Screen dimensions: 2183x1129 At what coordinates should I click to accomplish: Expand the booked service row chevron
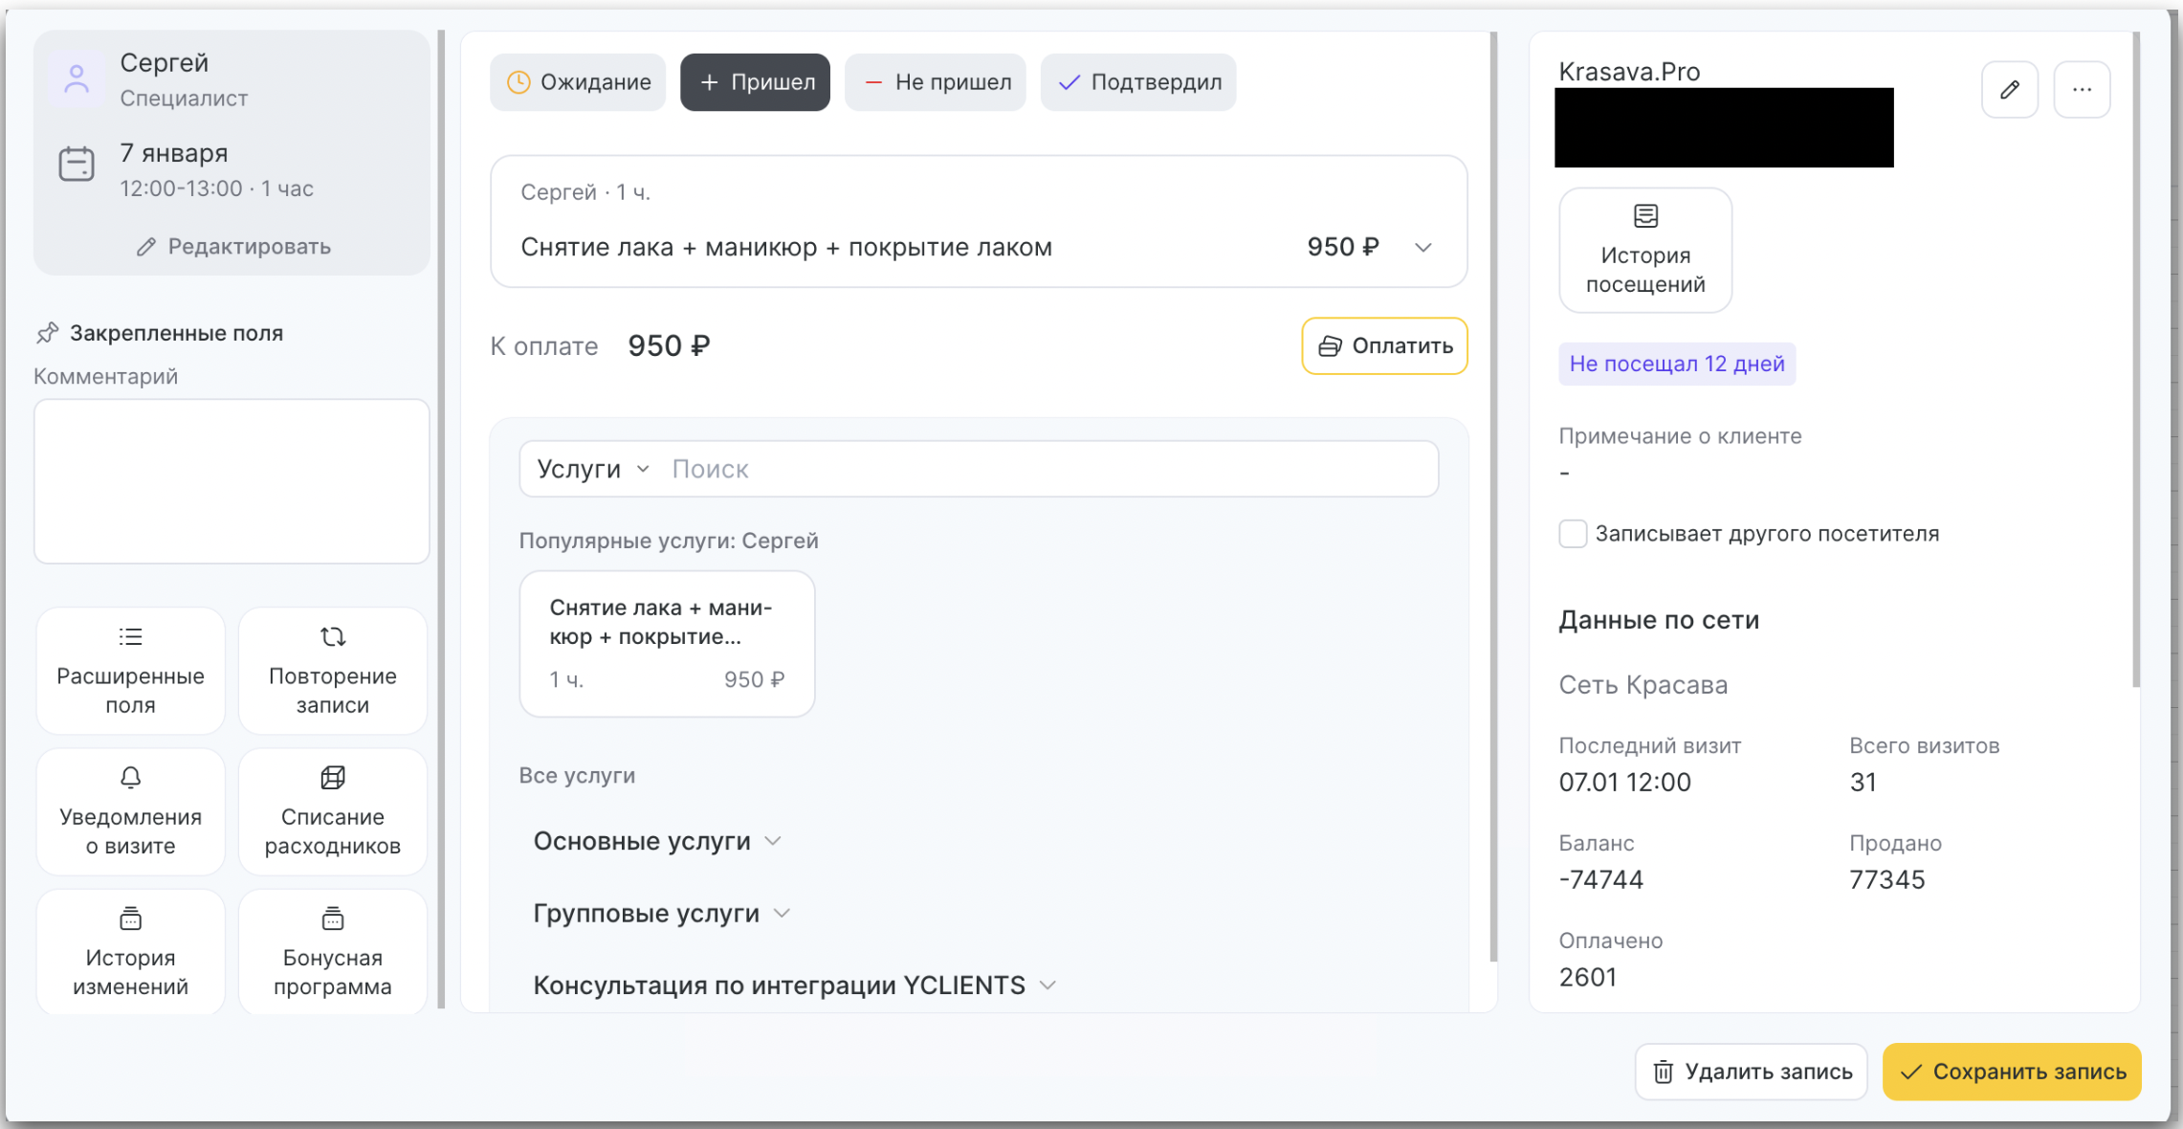pos(1422,248)
